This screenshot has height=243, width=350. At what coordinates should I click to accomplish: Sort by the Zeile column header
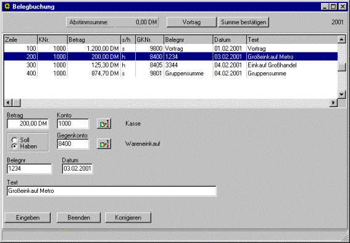[x=20, y=40]
